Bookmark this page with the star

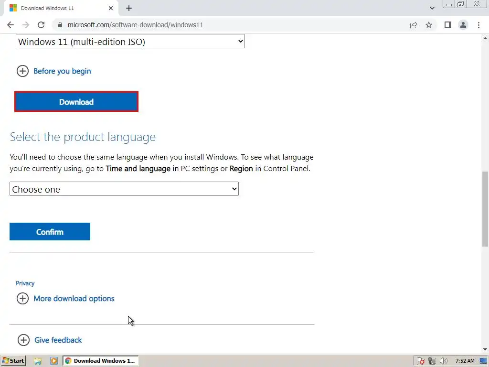429,25
